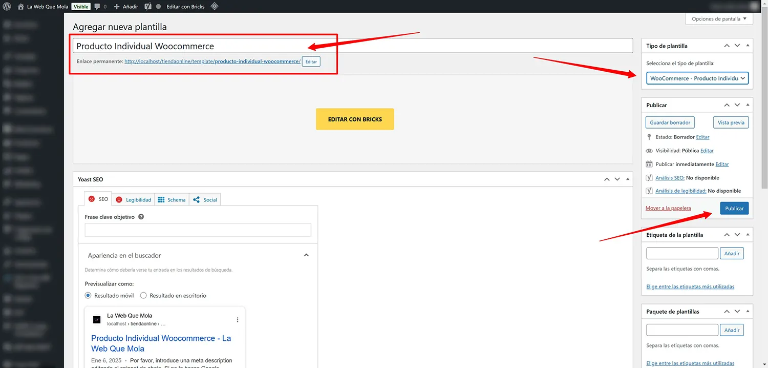Collapse the Apariencia en el buscador section
The image size is (768, 368).
pyautogui.click(x=306, y=255)
